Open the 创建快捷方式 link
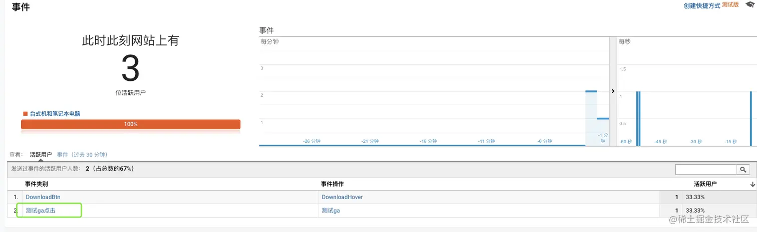This screenshot has width=757, height=232. (x=702, y=5)
